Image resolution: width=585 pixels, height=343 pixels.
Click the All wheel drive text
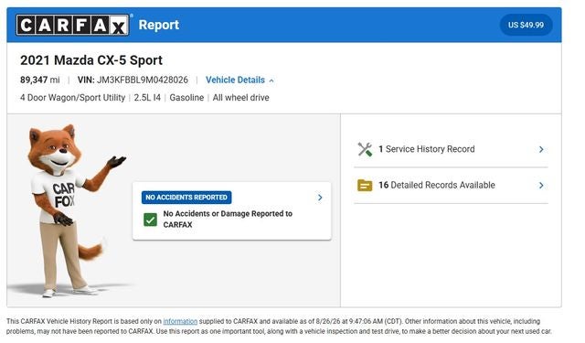click(240, 98)
